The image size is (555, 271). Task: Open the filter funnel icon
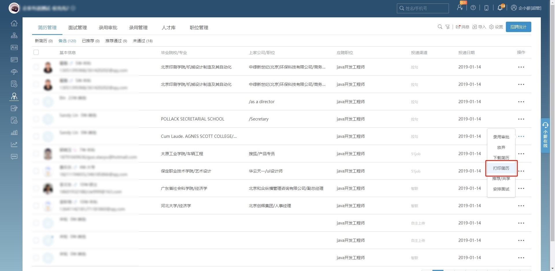point(447,27)
